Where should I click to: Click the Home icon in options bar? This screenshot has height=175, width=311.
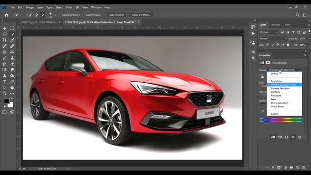pyautogui.click(x=6, y=15)
